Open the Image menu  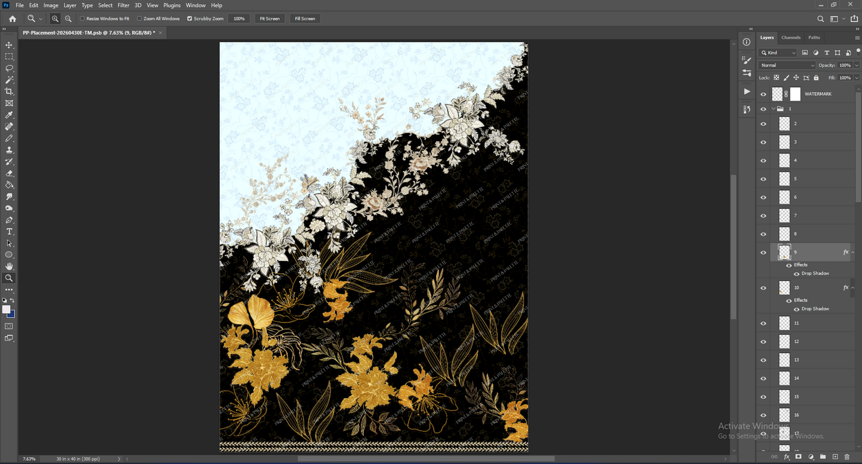click(51, 5)
